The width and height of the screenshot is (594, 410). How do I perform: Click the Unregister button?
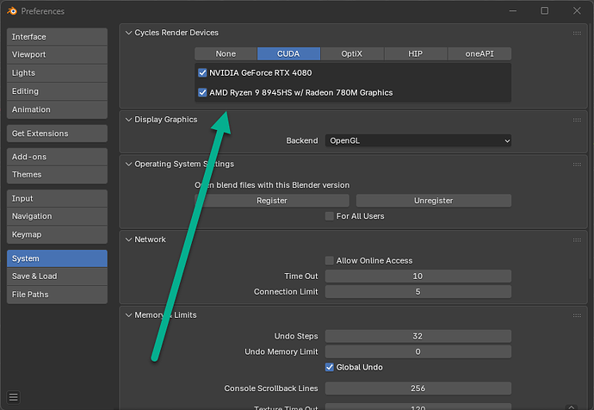point(434,201)
